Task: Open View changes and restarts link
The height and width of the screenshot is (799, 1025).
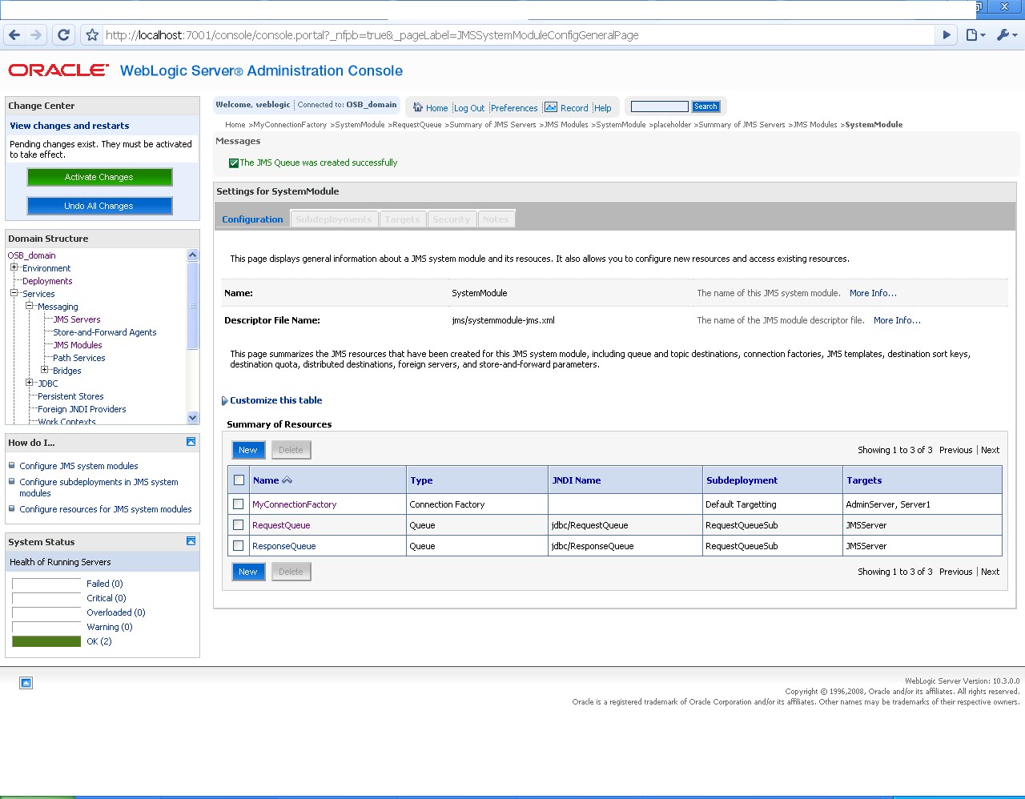Action: [x=70, y=126]
